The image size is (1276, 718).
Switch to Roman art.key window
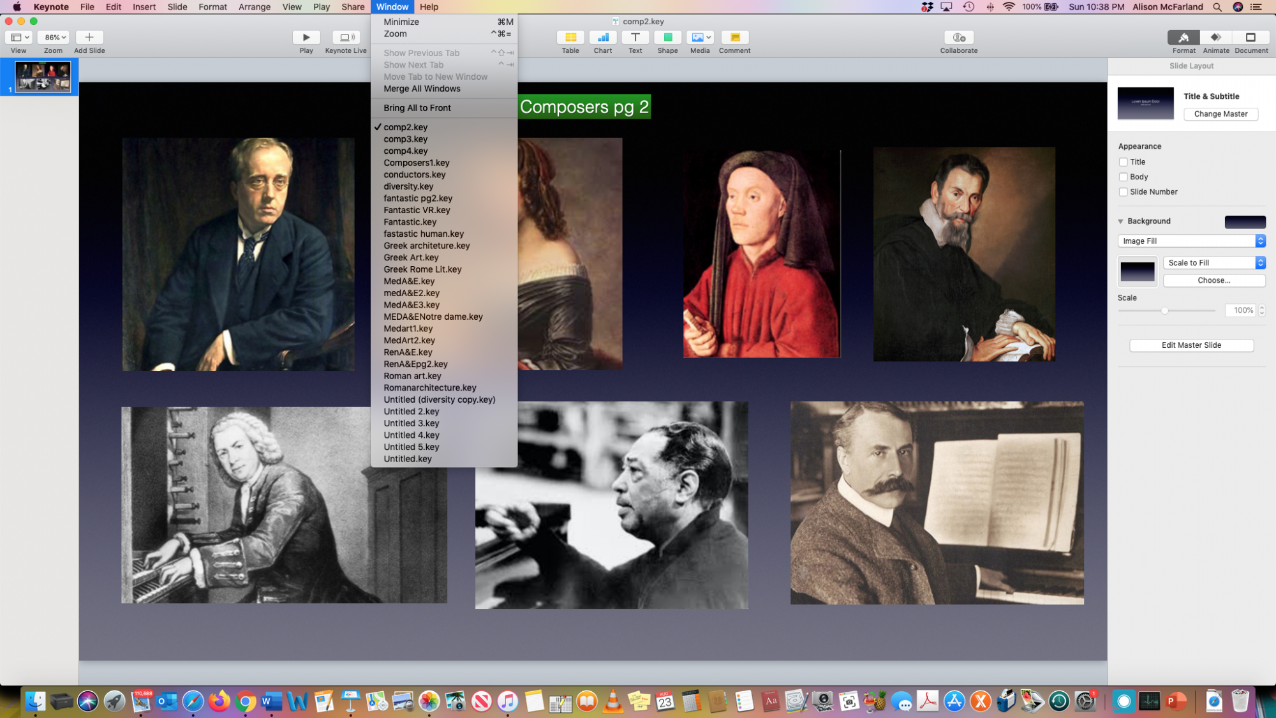click(444, 376)
